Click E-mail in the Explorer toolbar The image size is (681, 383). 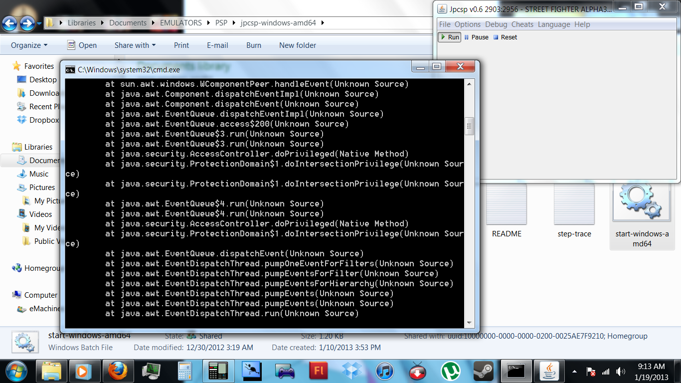click(x=217, y=45)
